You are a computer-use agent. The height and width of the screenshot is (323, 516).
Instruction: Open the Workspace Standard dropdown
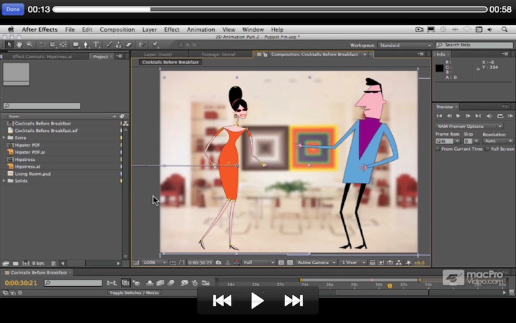(x=405, y=45)
